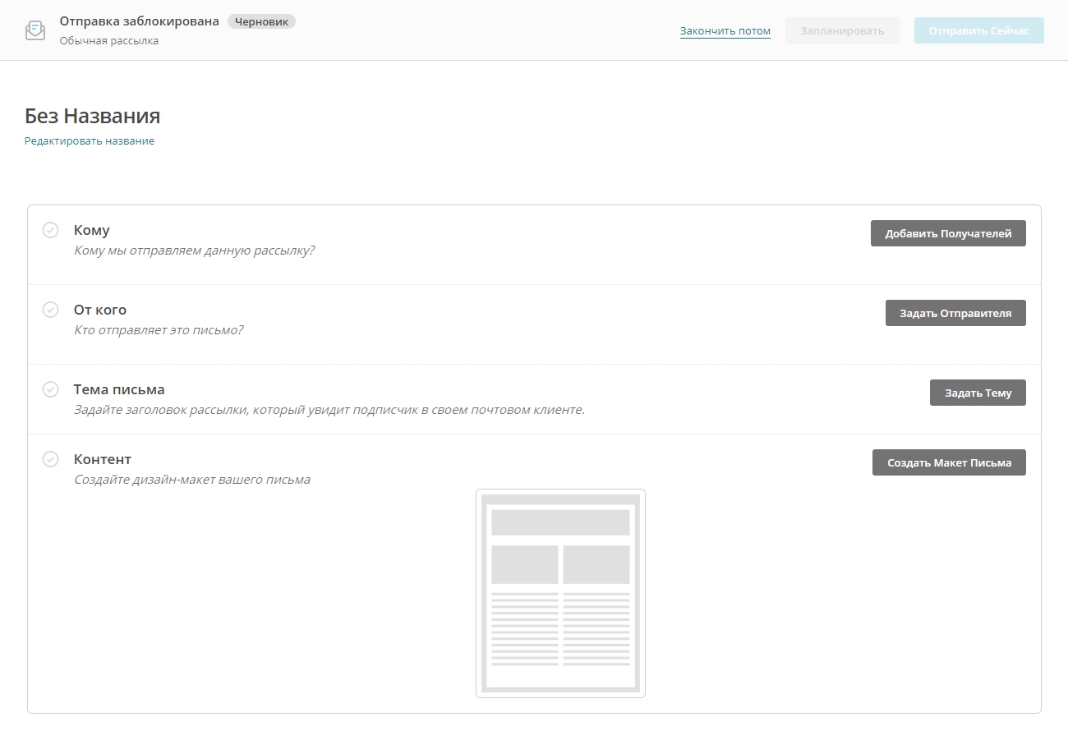Select the Тема письма section heading
1068x731 pixels.
click(119, 390)
